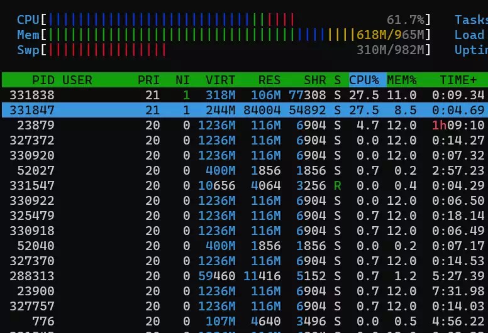Click the NI column header
The width and height of the screenshot is (488, 333).
(183, 80)
